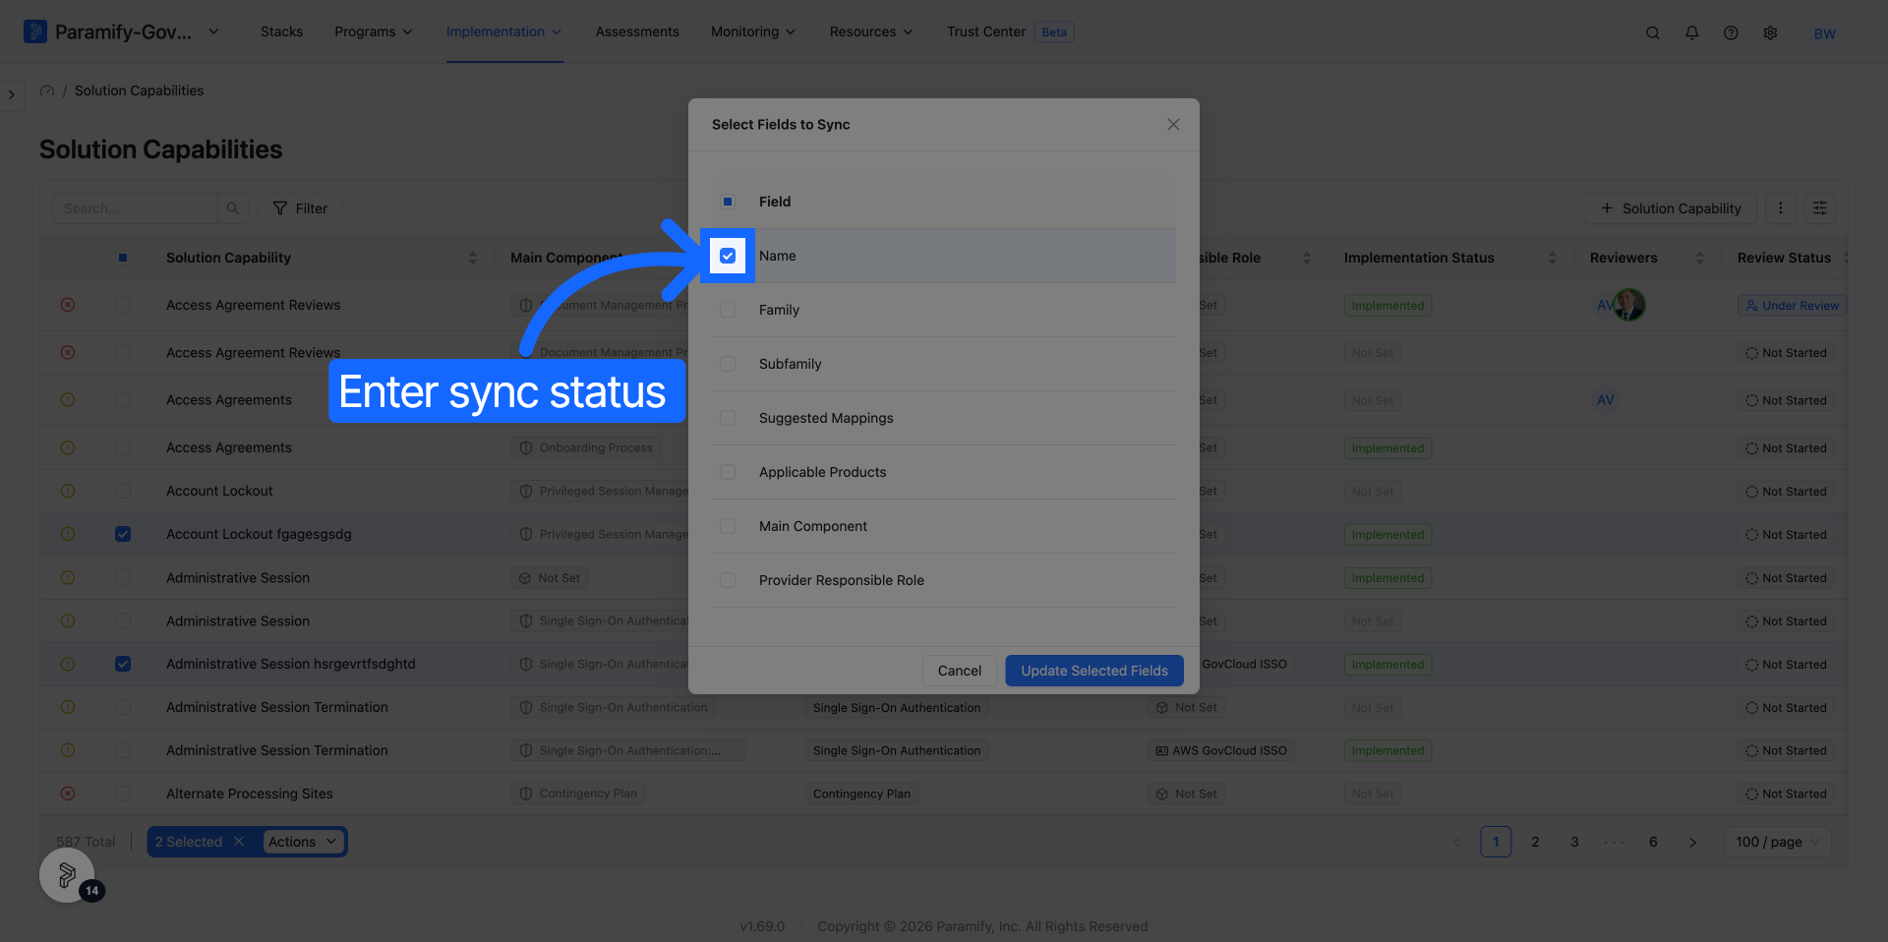1888x942 pixels.
Task: Toggle the Field select-all checkbox
Action: (x=728, y=202)
